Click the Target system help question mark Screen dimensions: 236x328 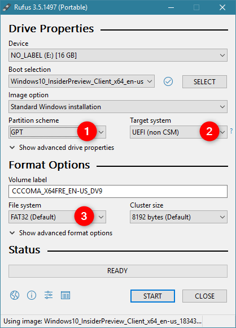point(231,131)
